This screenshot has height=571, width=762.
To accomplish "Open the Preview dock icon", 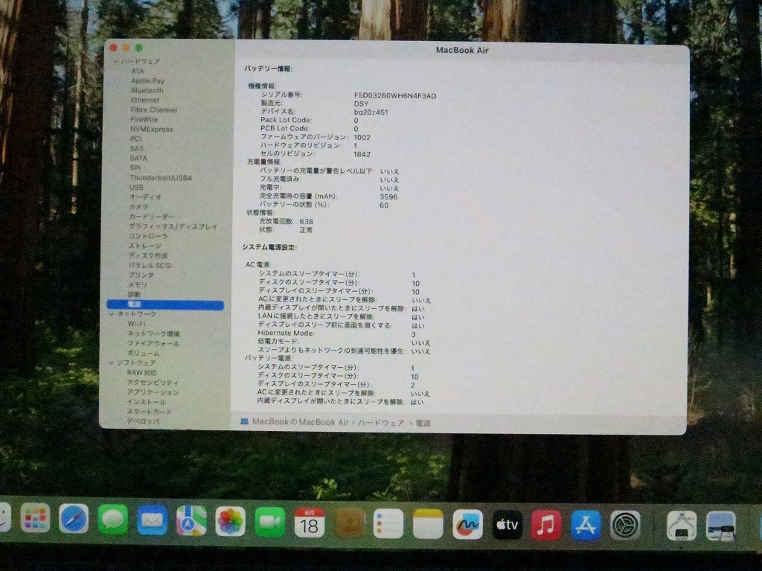I will [x=720, y=526].
